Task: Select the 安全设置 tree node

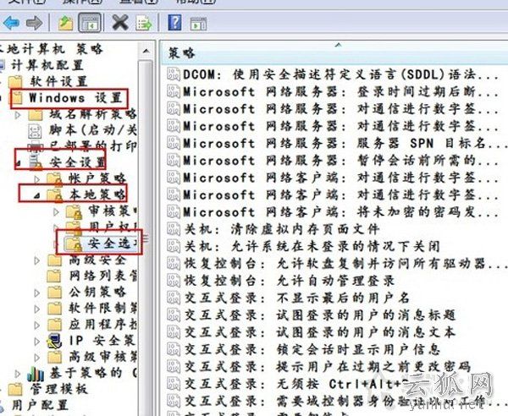Action: click(x=77, y=162)
